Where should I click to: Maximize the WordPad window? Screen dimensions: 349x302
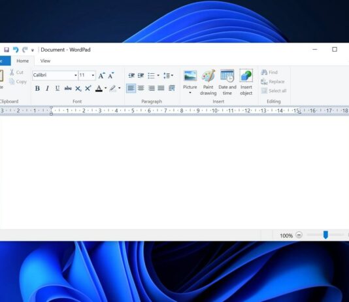[x=335, y=50]
